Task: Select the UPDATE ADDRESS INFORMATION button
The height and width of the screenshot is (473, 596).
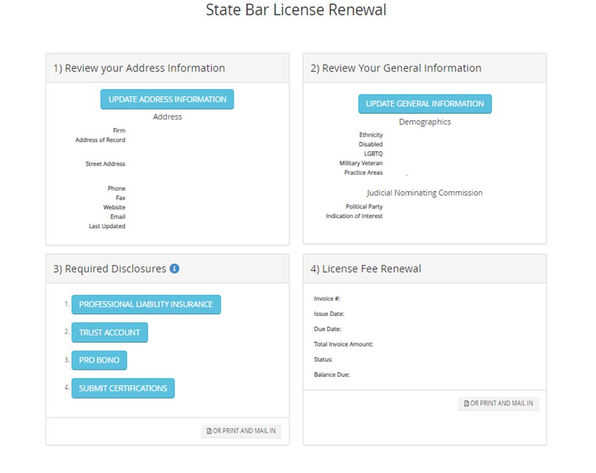Action: (167, 99)
